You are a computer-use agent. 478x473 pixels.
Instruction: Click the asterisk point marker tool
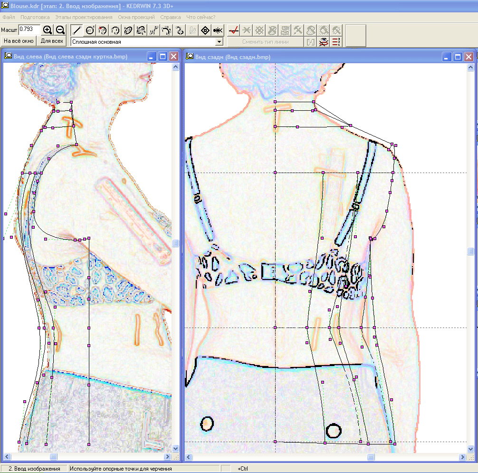coord(218,30)
